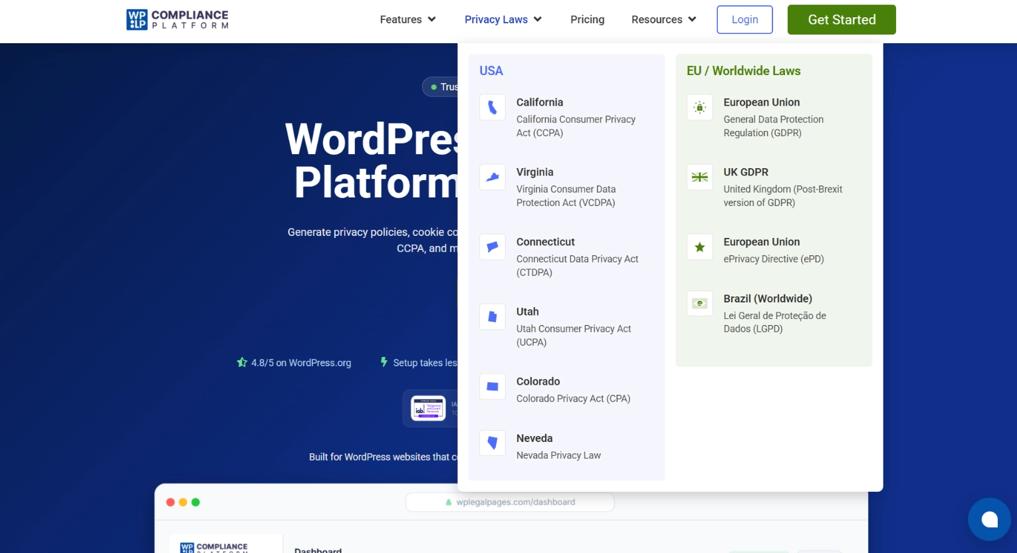
Task: Click the Get Started button
Action: (x=842, y=20)
